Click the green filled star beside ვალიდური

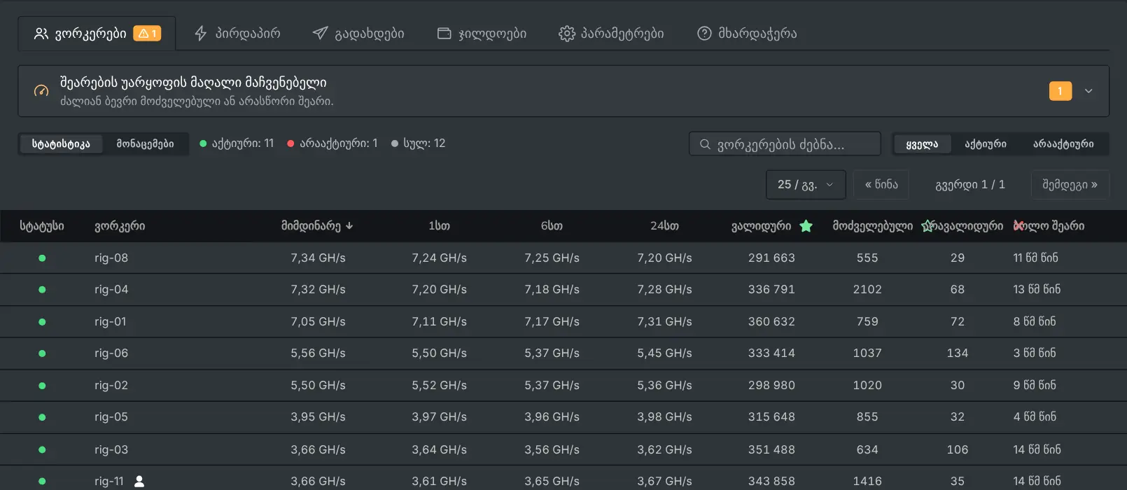click(x=806, y=226)
